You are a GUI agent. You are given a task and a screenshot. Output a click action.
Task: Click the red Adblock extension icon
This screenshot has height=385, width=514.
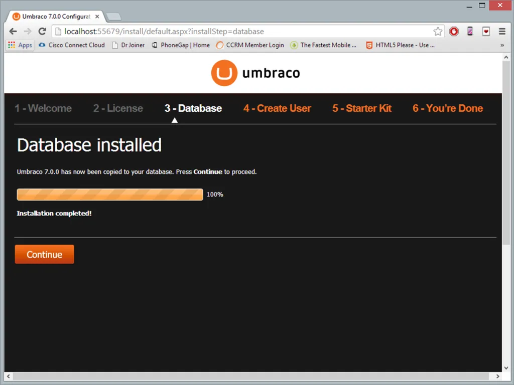(x=454, y=32)
